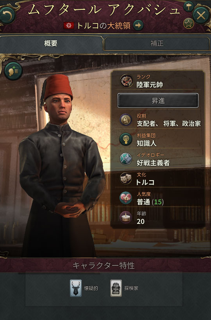Click the 探検家 trait backpack icon

(116, 288)
